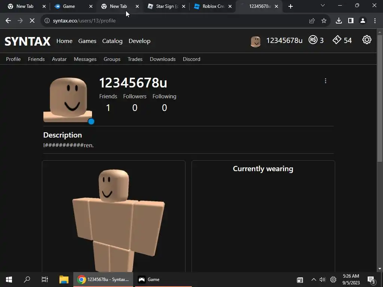Open the Develop page
Screen dimensions: 383x287
click(x=140, y=41)
